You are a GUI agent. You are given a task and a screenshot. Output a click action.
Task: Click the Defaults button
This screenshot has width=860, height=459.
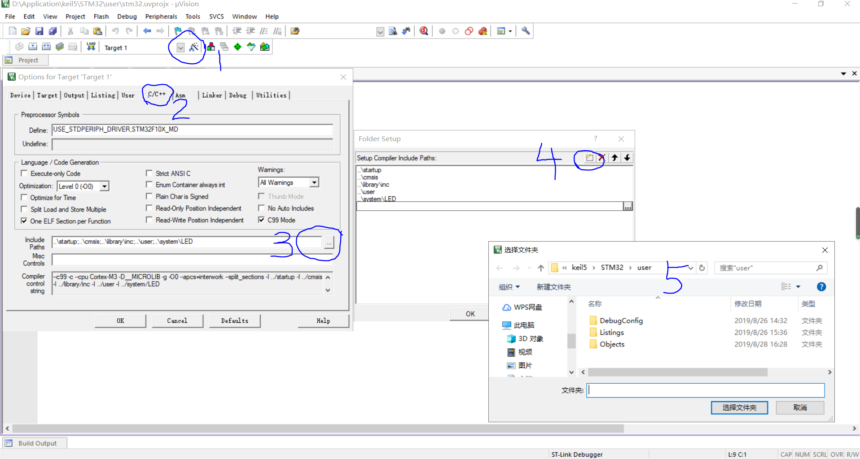click(x=235, y=320)
